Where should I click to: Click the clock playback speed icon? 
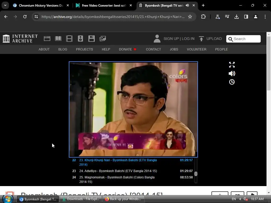(232, 82)
